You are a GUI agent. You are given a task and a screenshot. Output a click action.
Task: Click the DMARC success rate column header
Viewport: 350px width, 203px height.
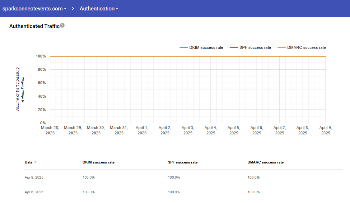point(265,162)
